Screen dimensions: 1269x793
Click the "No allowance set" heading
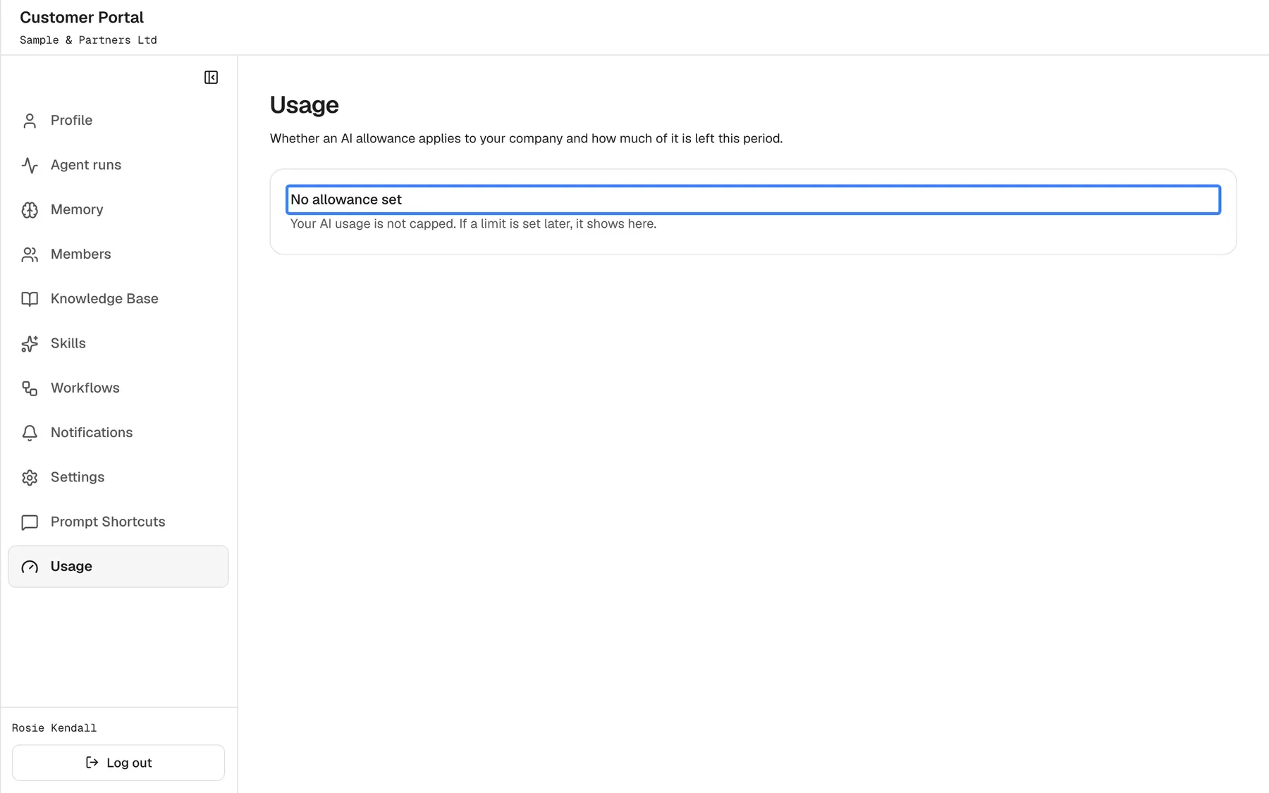click(x=346, y=199)
